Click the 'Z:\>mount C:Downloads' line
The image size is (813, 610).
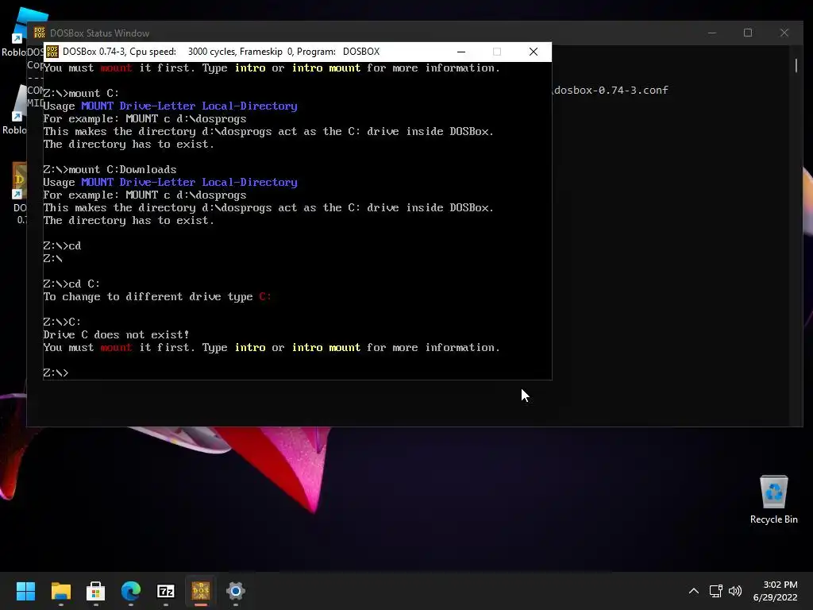tap(110, 170)
